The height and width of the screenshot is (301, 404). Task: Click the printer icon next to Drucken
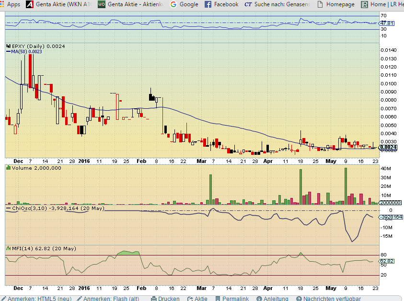point(153,299)
